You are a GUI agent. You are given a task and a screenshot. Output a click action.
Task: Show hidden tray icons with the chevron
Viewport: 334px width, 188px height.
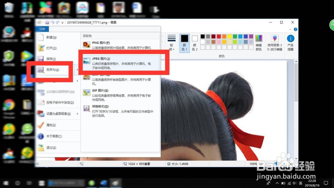click(x=277, y=183)
